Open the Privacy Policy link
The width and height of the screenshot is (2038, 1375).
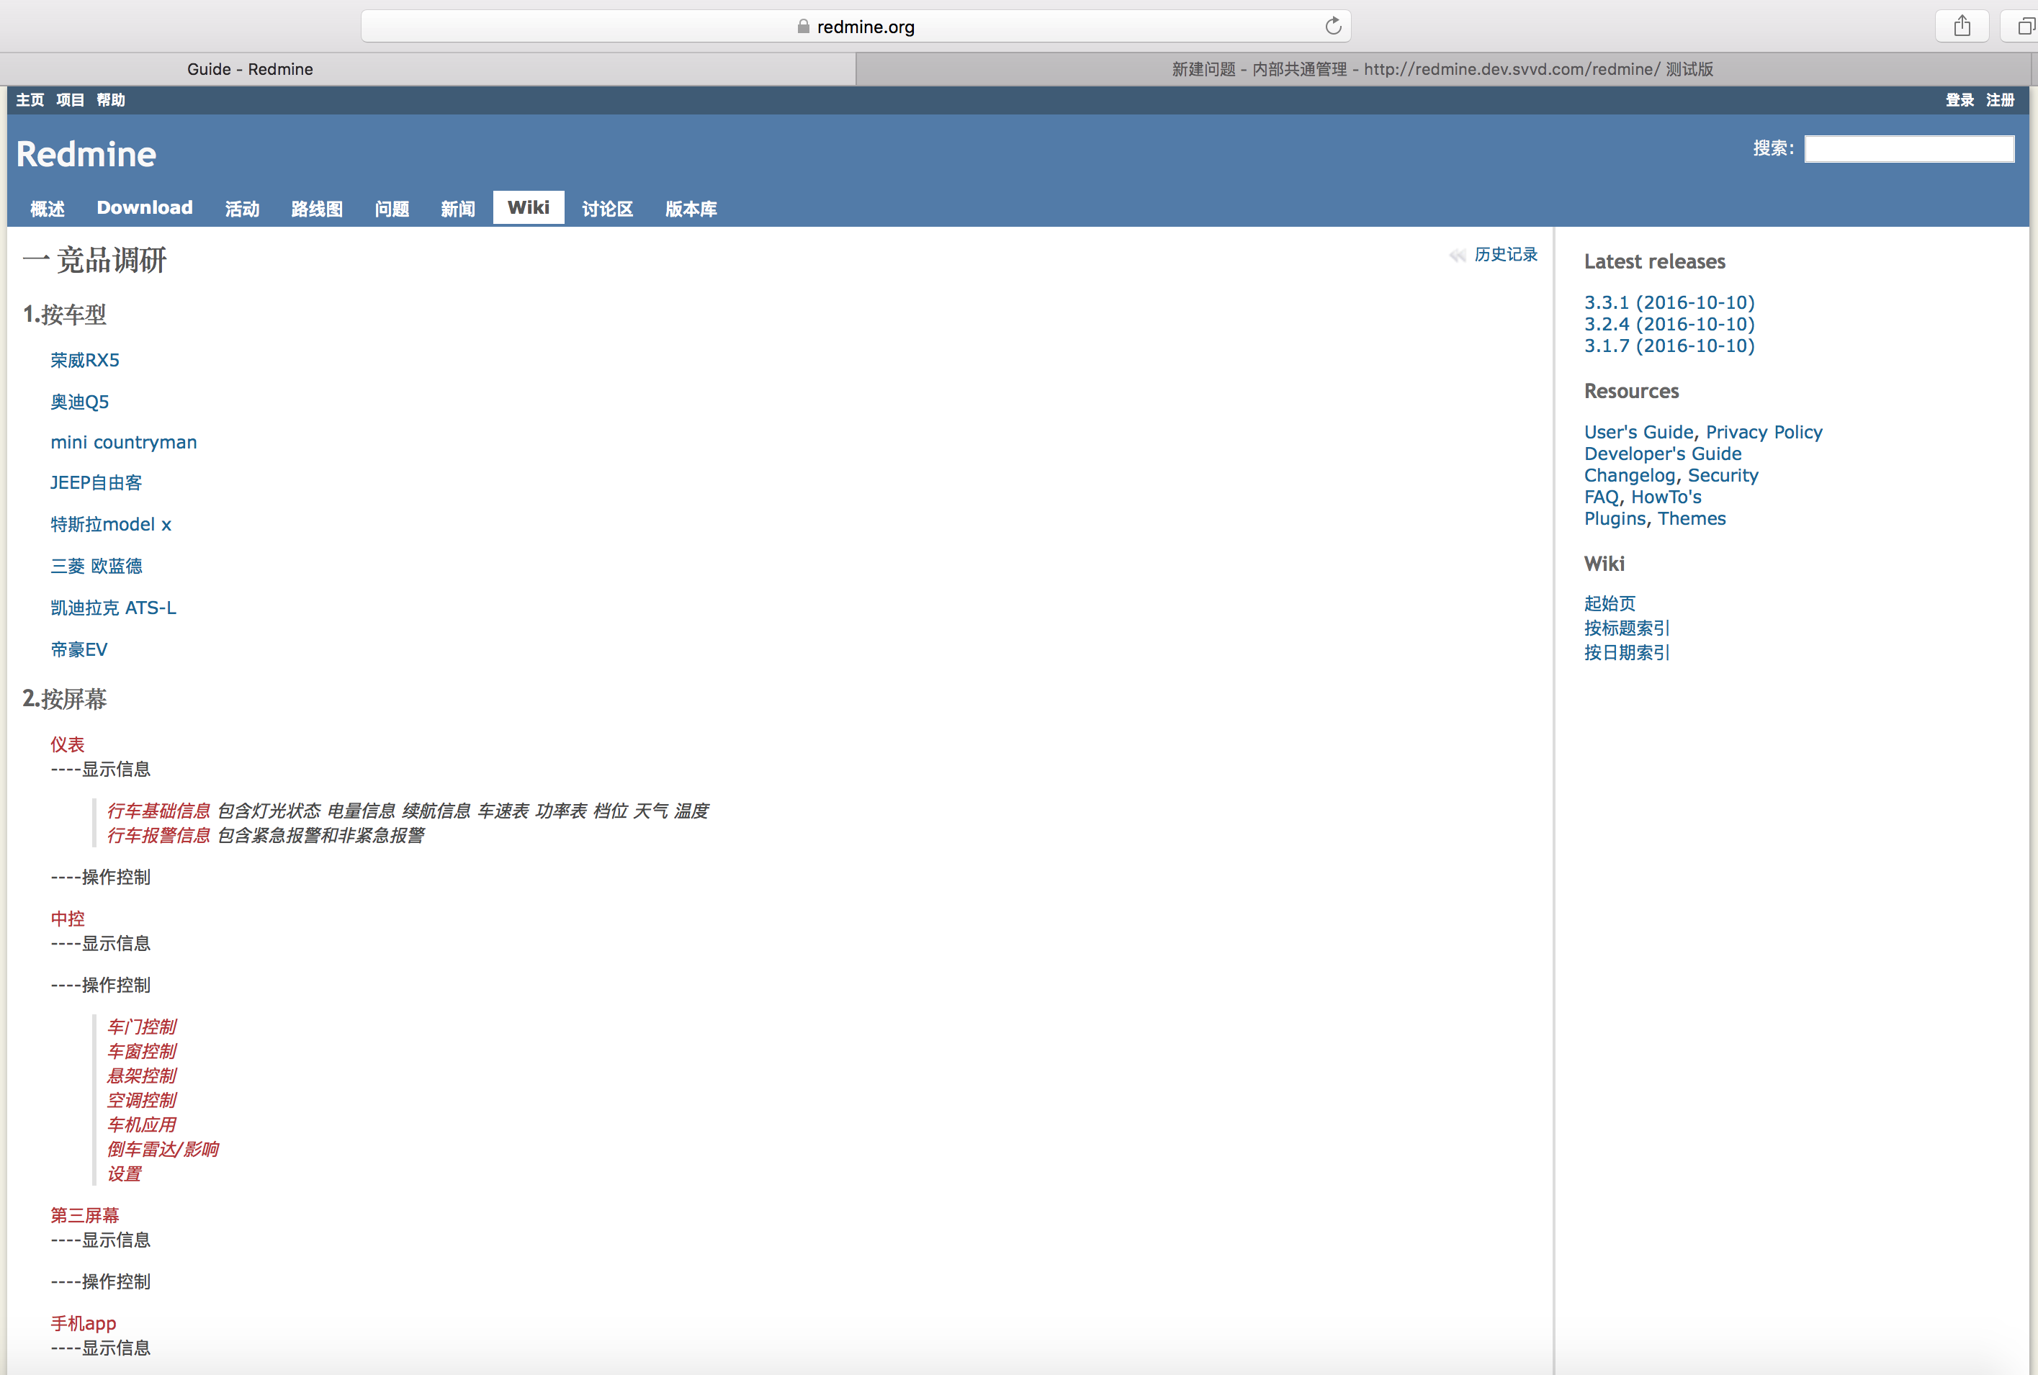pyautogui.click(x=1764, y=433)
